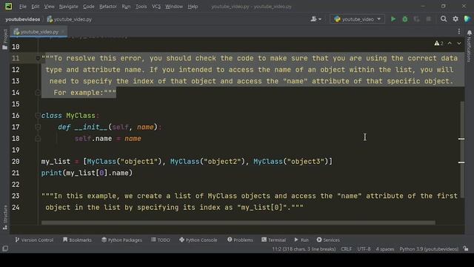Open the Problems tool window

click(x=240, y=240)
